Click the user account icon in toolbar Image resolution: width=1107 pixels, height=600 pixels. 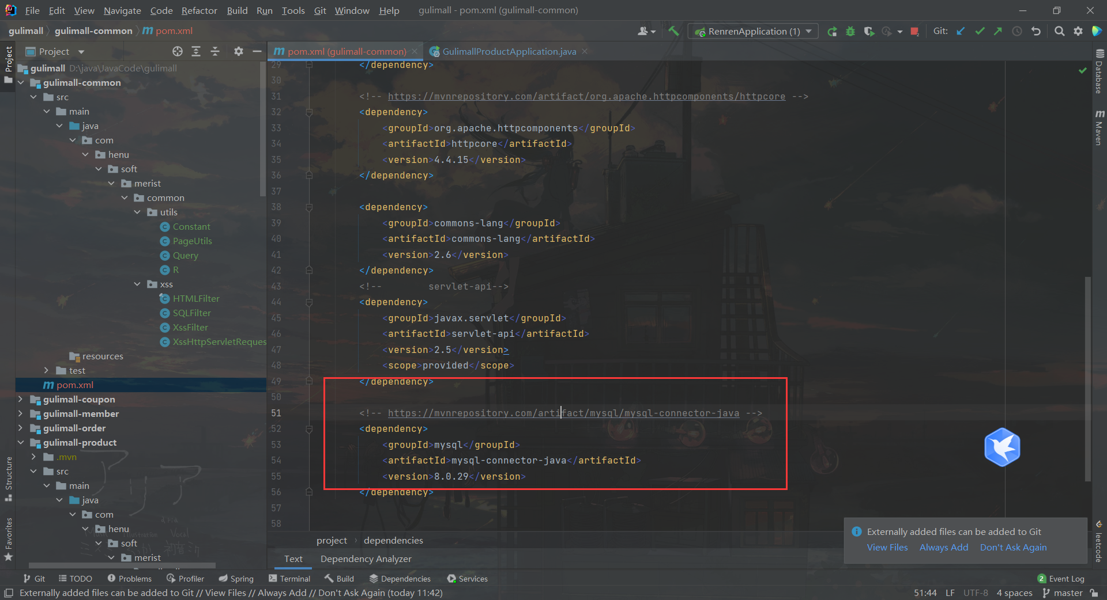click(646, 31)
